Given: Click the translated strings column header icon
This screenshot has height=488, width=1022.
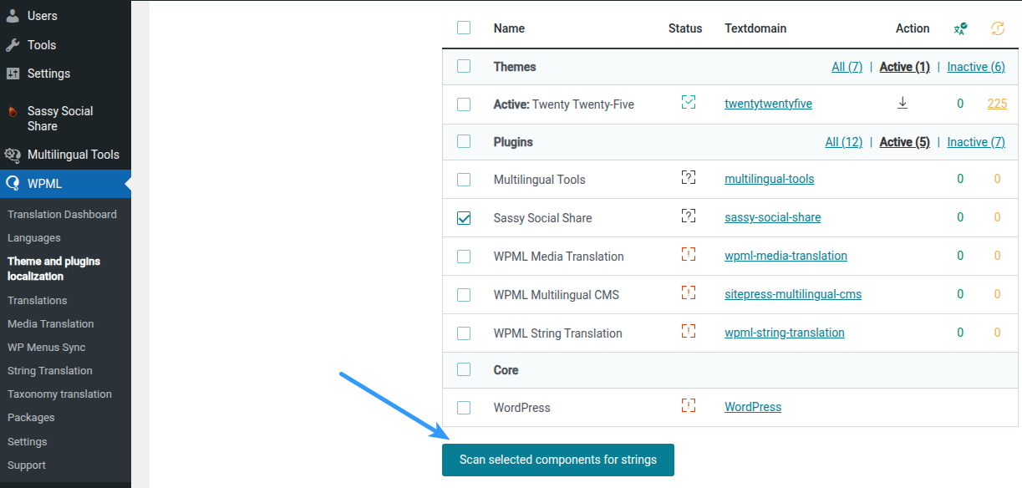Looking at the screenshot, I should point(960,28).
